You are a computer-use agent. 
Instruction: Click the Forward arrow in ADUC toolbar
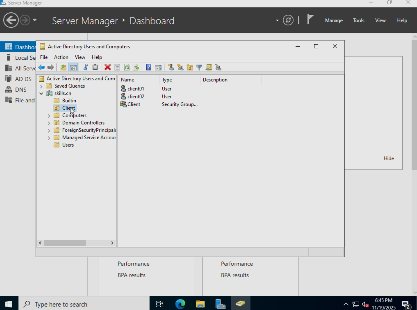pyautogui.click(x=51, y=67)
